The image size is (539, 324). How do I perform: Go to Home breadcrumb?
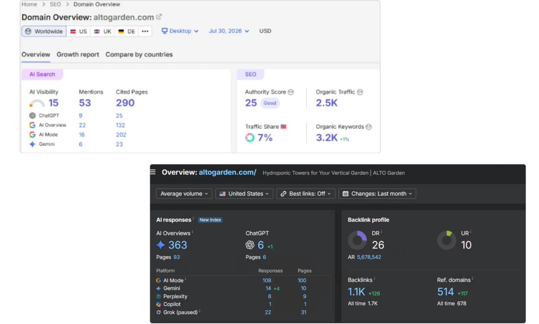pyautogui.click(x=29, y=4)
